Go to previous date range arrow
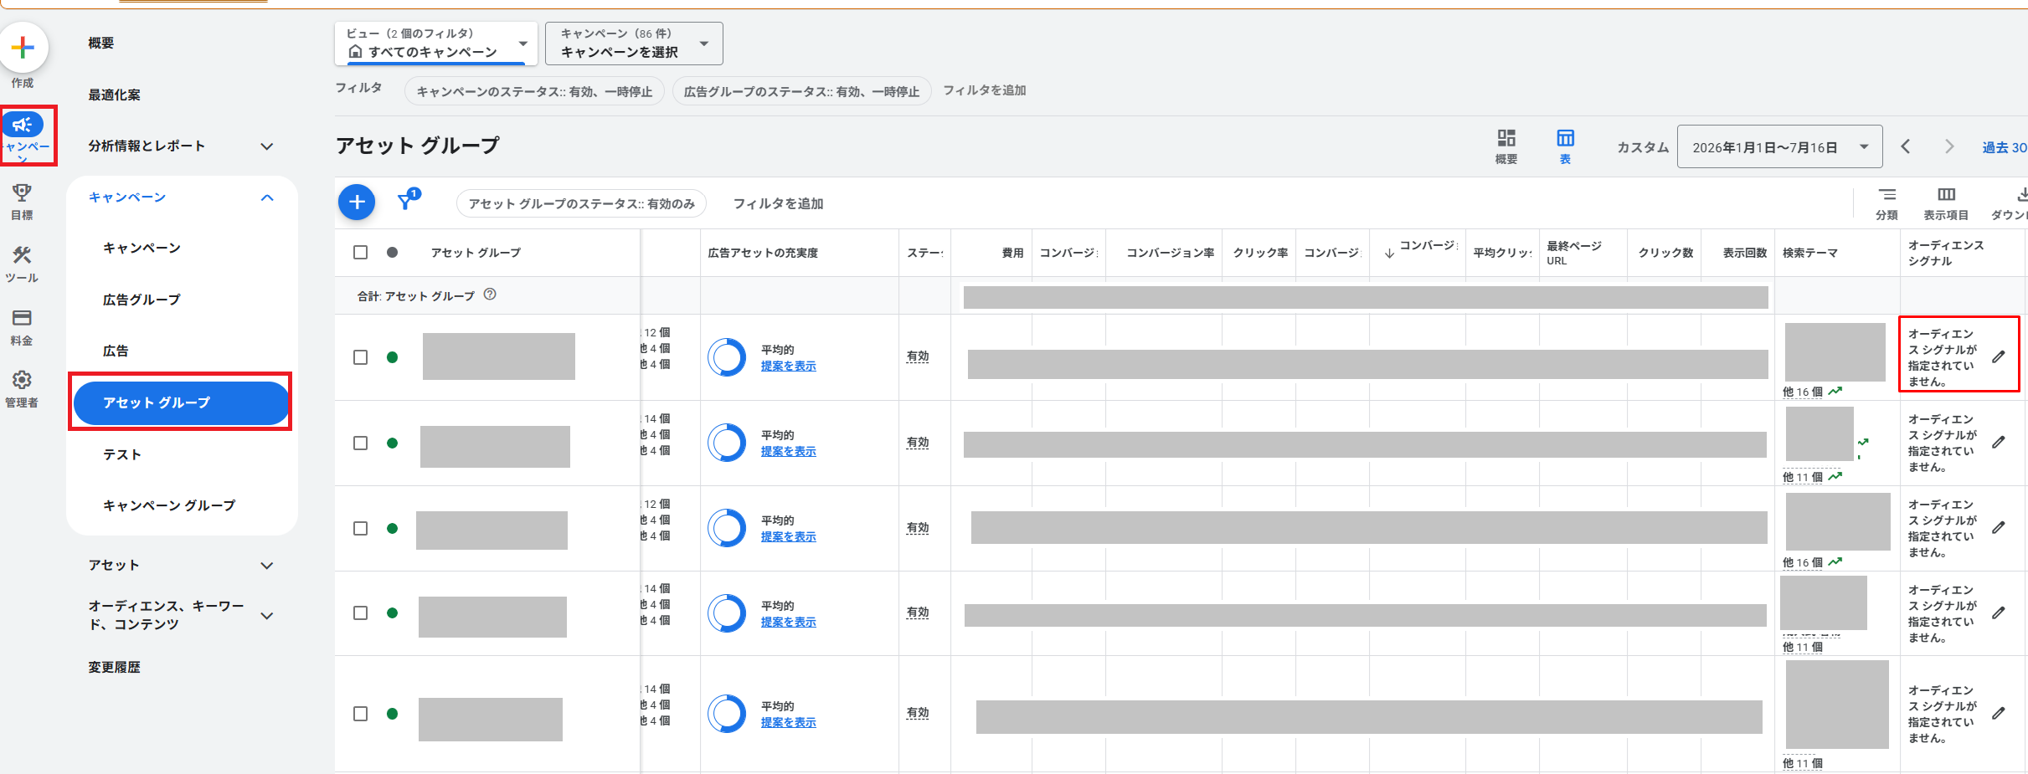The height and width of the screenshot is (774, 2028). coord(1906,147)
